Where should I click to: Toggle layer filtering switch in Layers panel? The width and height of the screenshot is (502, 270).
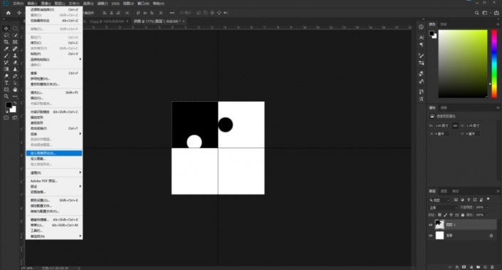[x=488, y=199]
